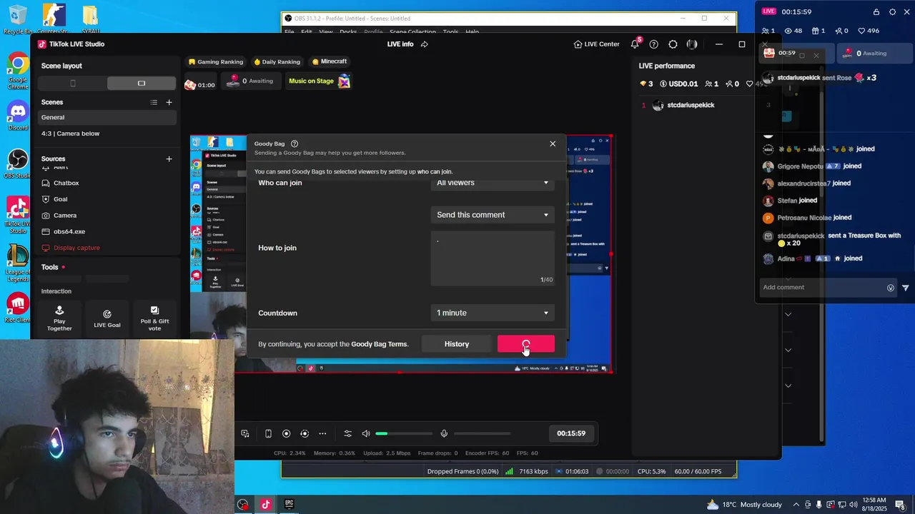915x514 pixels.
Task: Adjust the microphone volume slider
Action: pos(483,433)
